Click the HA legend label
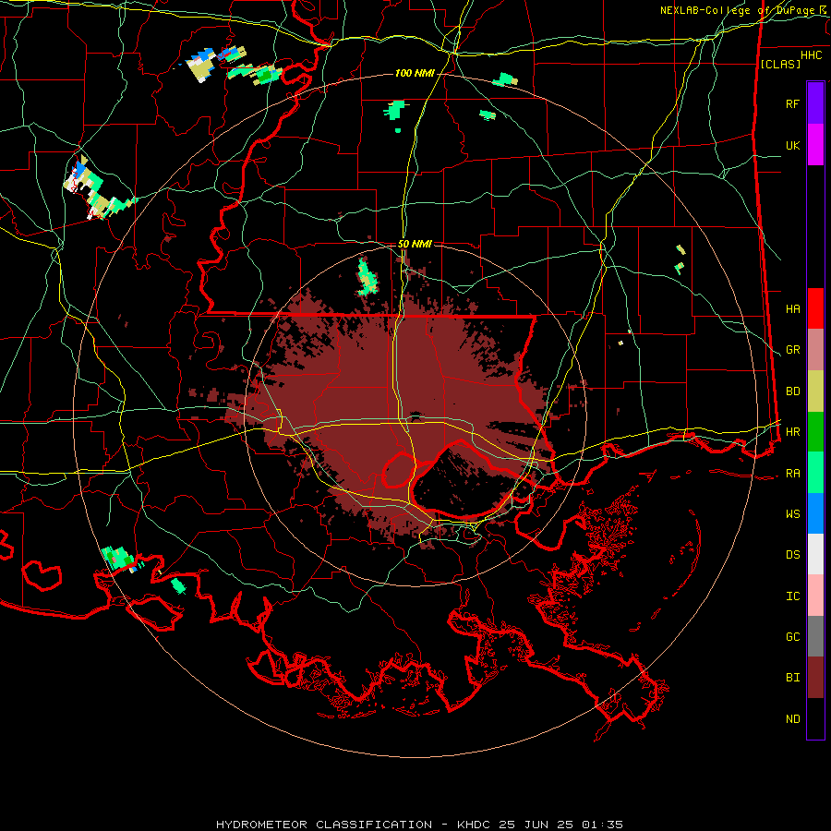831x831 pixels. click(792, 308)
